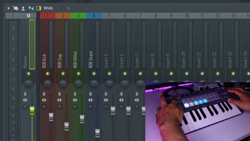Image resolution: width=250 pixels, height=141 pixels.
Task: Open the mixer options arrow menu
Action: pos(9,8)
